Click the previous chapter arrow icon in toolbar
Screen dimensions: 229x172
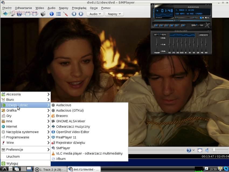74,14
